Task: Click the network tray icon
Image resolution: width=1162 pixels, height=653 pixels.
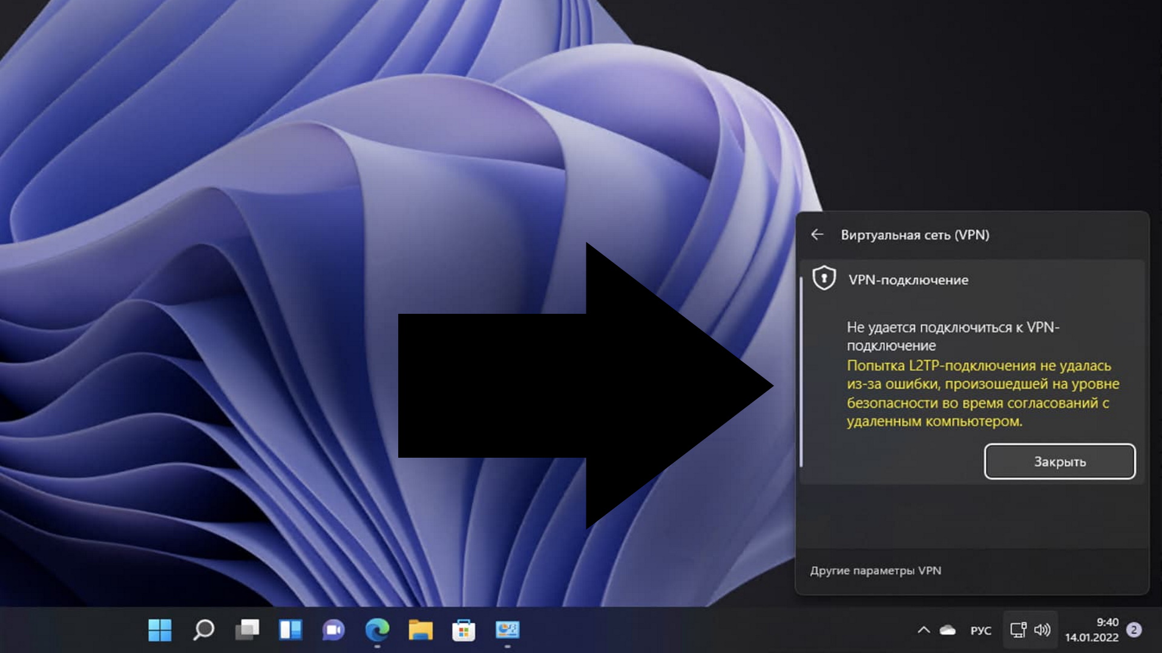Action: point(1018,630)
